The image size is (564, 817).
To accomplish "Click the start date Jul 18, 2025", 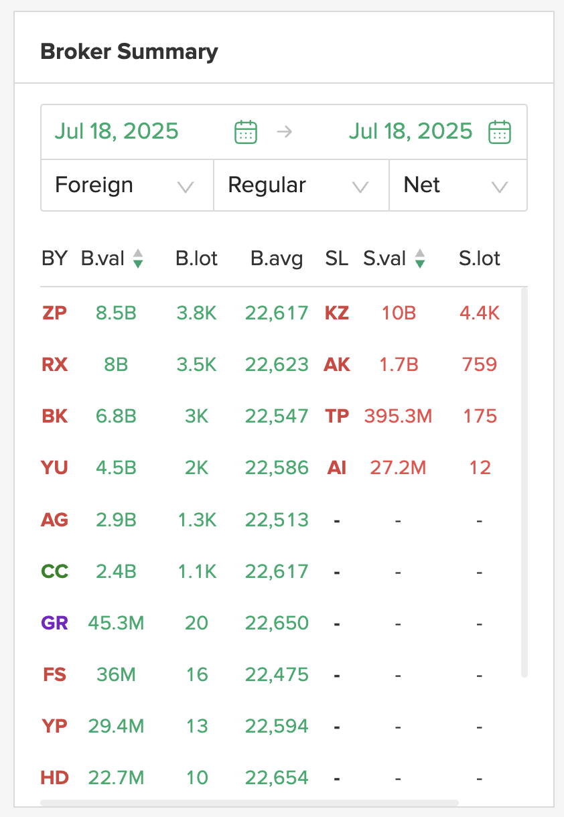I will pyautogui.click(x=117, y=131).
